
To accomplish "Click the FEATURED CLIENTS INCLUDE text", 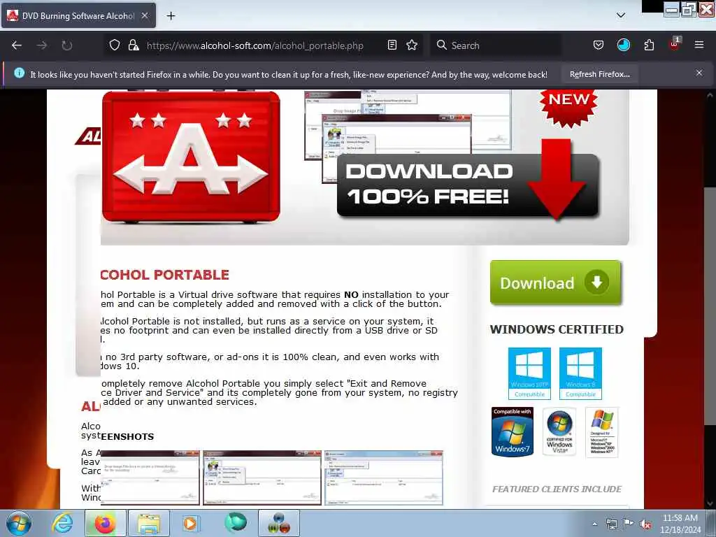I will coord(557,489).
